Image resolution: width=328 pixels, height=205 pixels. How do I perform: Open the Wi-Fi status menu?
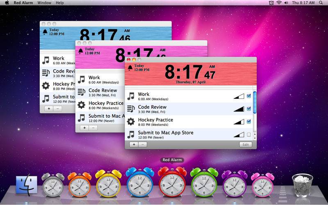(x=279, y=3)
